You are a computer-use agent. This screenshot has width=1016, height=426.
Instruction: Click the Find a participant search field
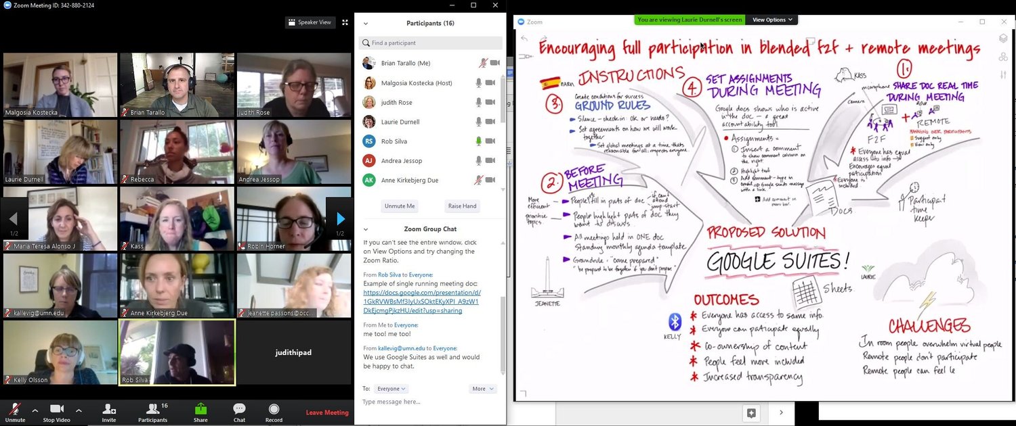430,43
